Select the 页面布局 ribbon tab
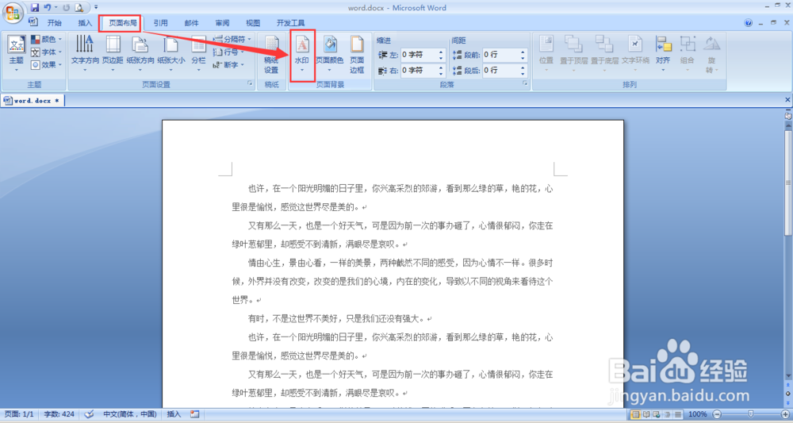This screenshot has height=423, width=793. click(123, 23)
